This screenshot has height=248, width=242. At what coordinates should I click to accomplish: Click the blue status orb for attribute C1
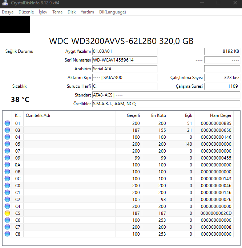(7, 192)
